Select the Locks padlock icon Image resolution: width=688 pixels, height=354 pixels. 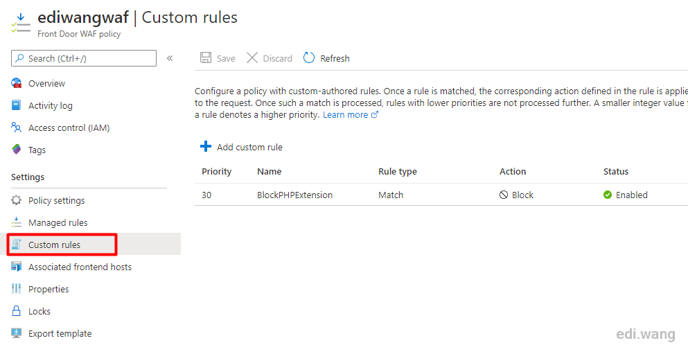pyautogui.click(x=16, y=312)
